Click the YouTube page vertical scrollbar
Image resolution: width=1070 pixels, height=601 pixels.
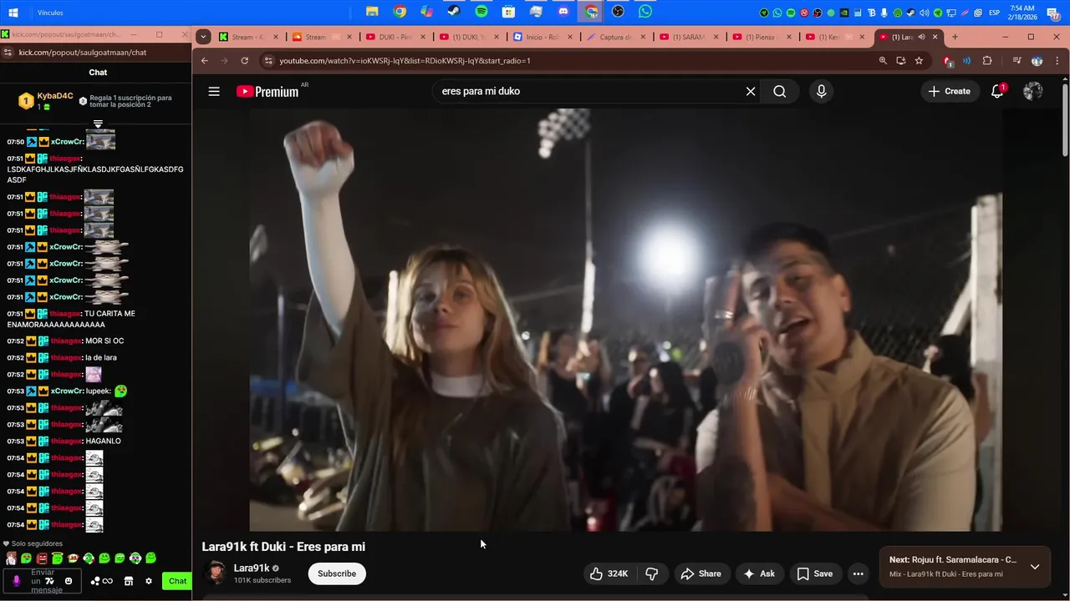[x=1065, y=119]
